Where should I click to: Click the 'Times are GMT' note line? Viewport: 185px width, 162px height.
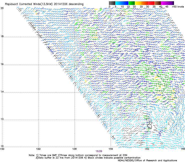(x=78, y=155)
